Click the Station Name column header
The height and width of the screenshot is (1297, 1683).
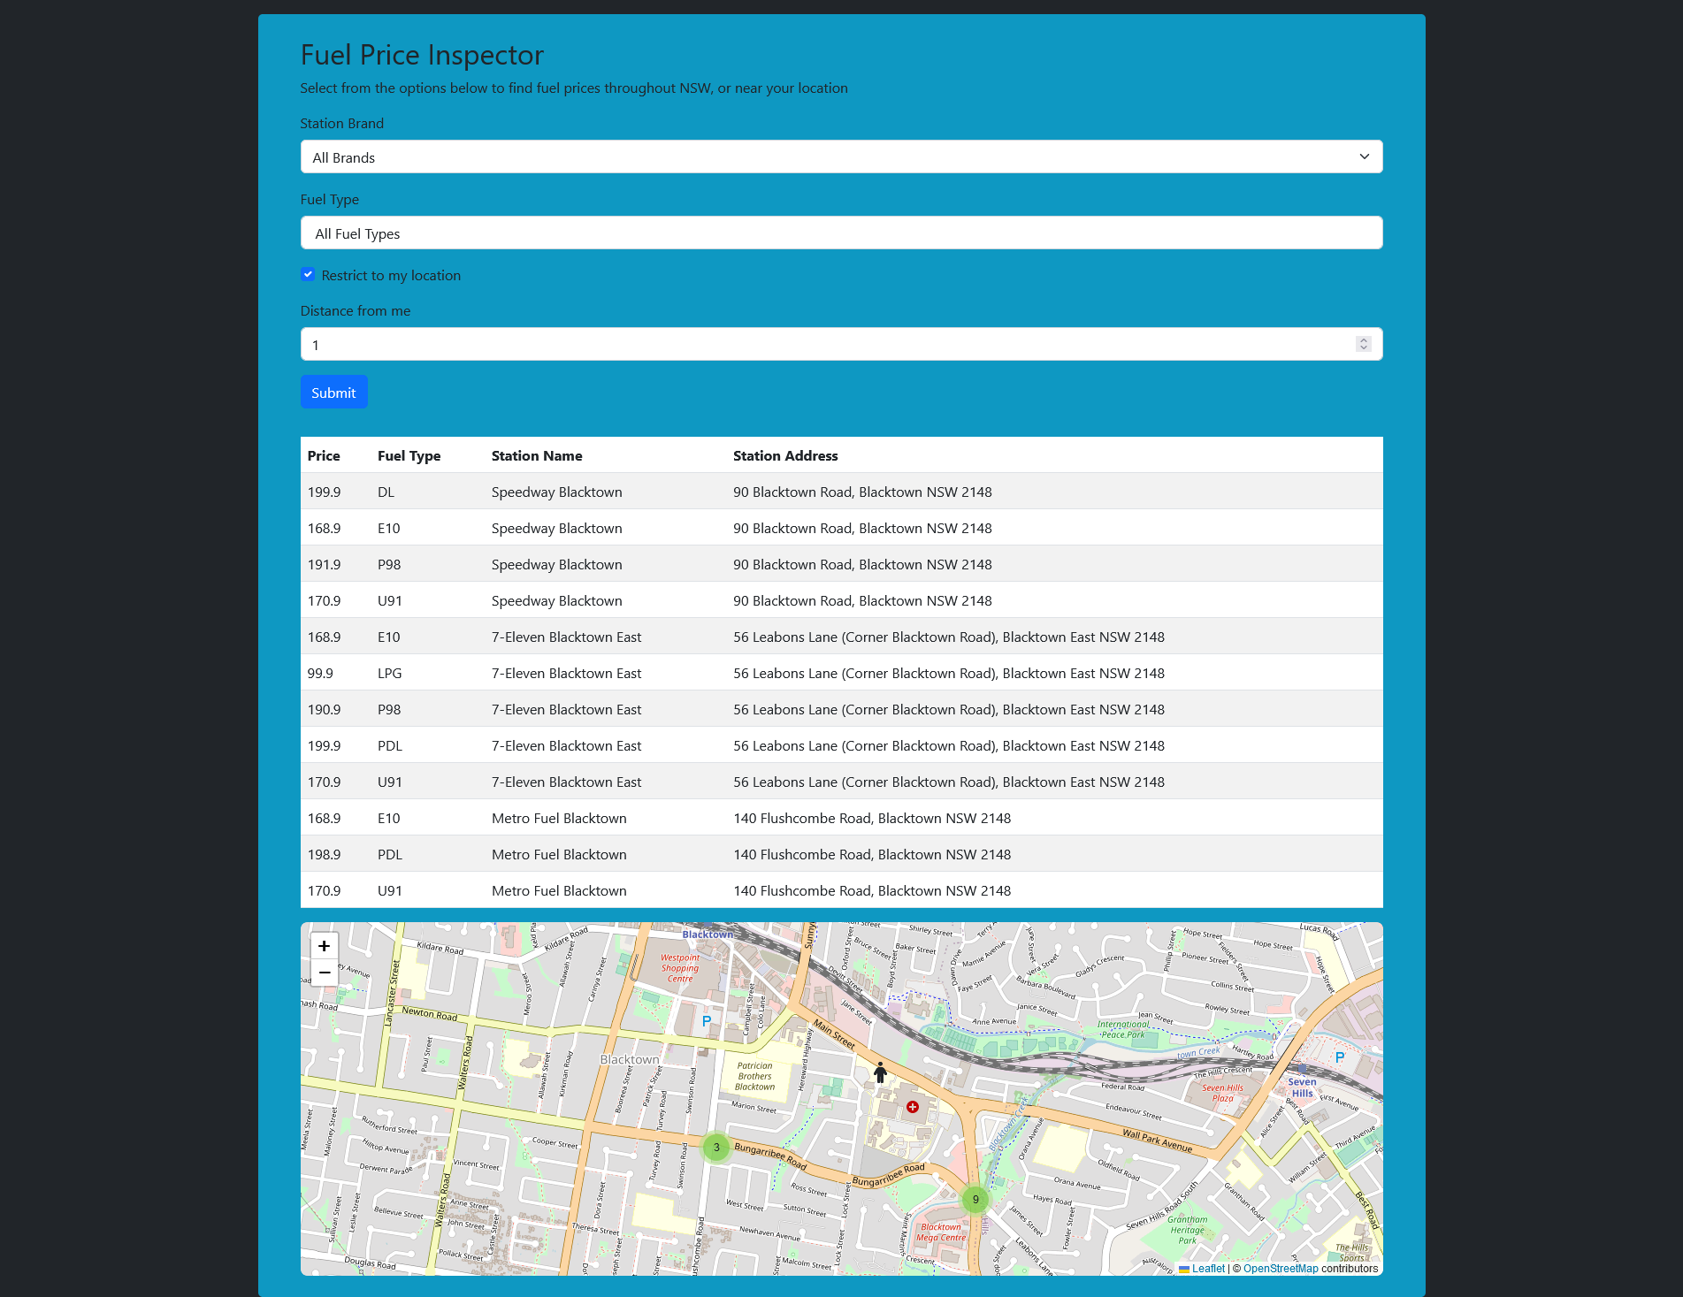[537, 456]
